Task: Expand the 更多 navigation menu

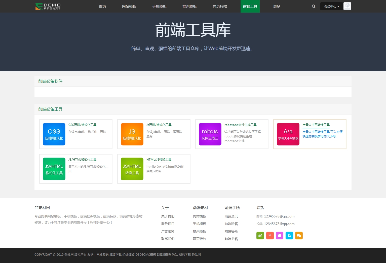Action: tap(277, 6)
